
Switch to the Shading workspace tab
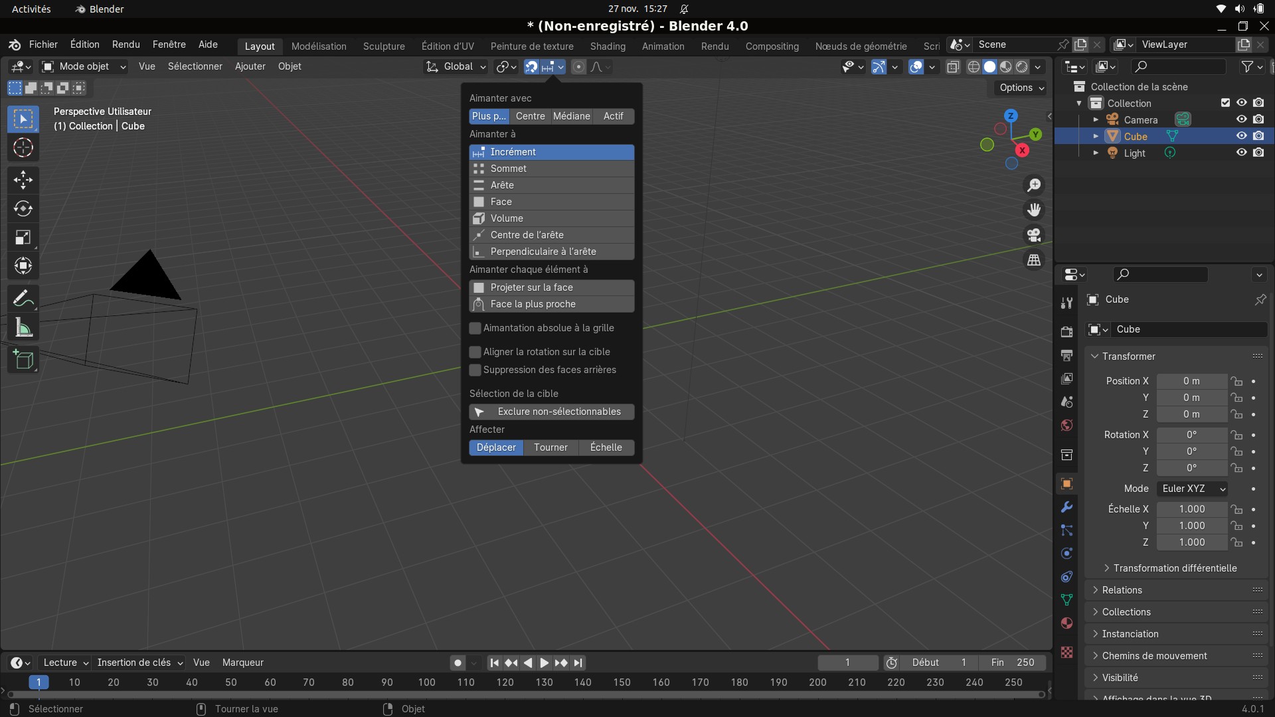[608, 46]
